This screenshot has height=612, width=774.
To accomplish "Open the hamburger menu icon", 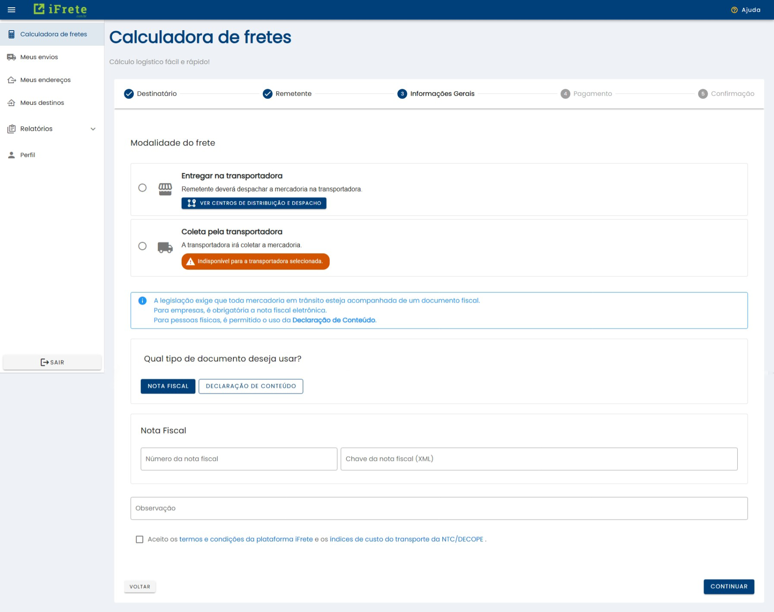I will click(12, 10).
